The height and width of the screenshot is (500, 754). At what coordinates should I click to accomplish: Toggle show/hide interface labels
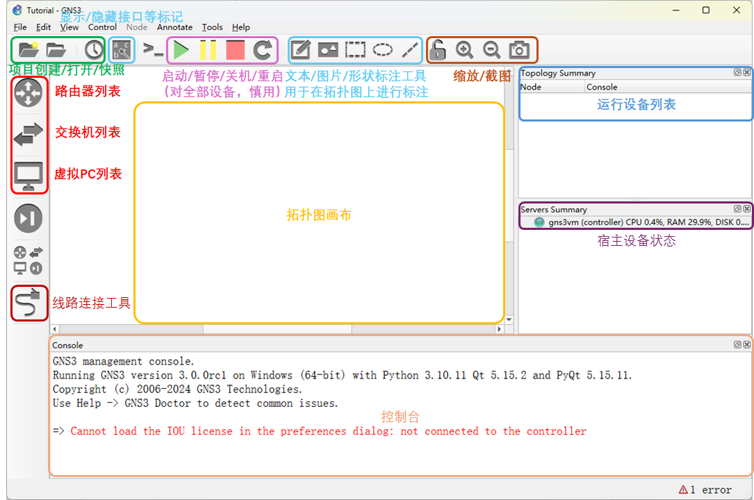pos(122,49)
